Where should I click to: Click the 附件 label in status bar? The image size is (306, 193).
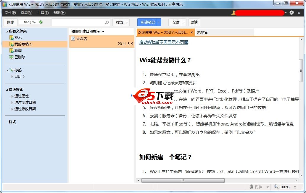[x=259, y=187]
